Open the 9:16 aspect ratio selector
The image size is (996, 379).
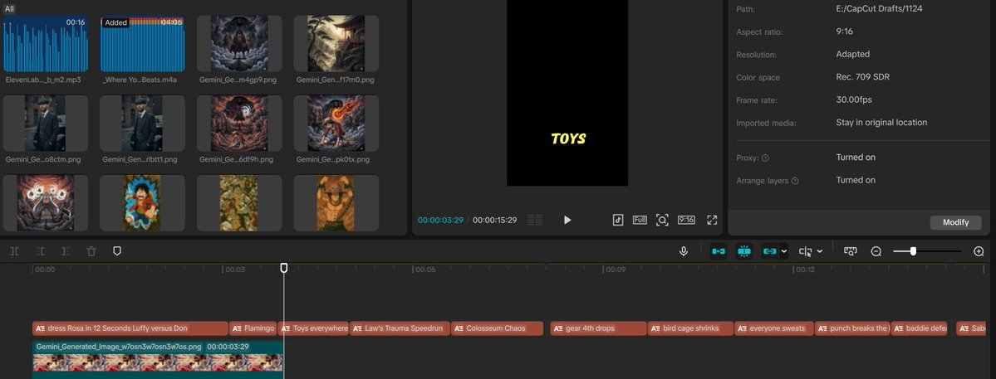pyautogui.click(x=686, y=220)
